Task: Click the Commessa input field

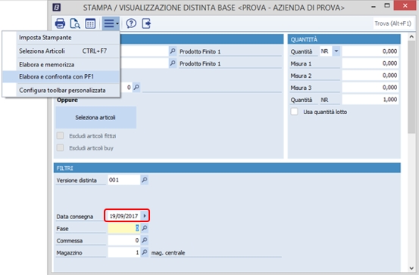Action: pos(124,240)
